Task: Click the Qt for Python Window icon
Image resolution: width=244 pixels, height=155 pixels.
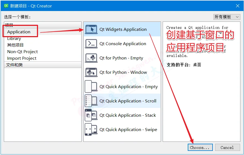Action: point(91,72)
